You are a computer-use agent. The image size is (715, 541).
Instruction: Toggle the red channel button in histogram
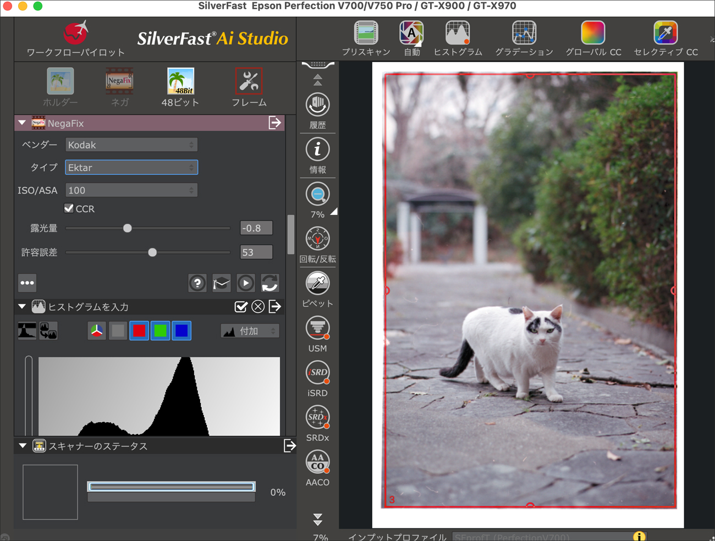(x=139, y=330)
